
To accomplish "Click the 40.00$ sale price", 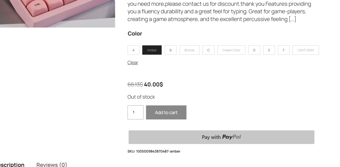I will coord(153,84).
